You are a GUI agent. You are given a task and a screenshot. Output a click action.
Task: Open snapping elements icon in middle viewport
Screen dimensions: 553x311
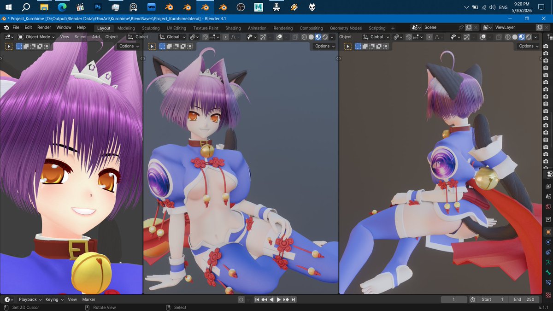tap(214, 37)
